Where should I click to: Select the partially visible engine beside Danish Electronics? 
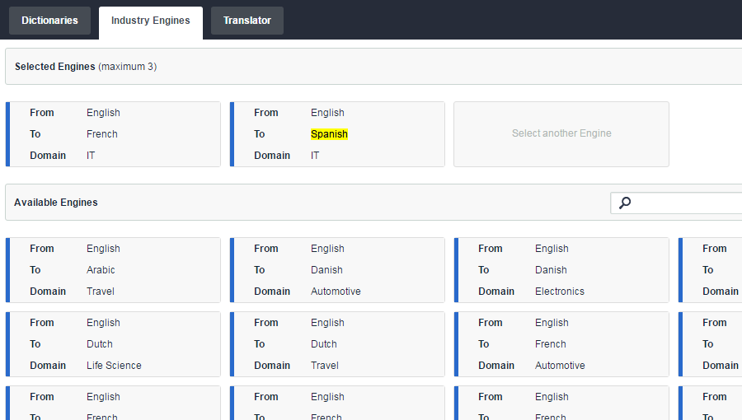point(711,270)
